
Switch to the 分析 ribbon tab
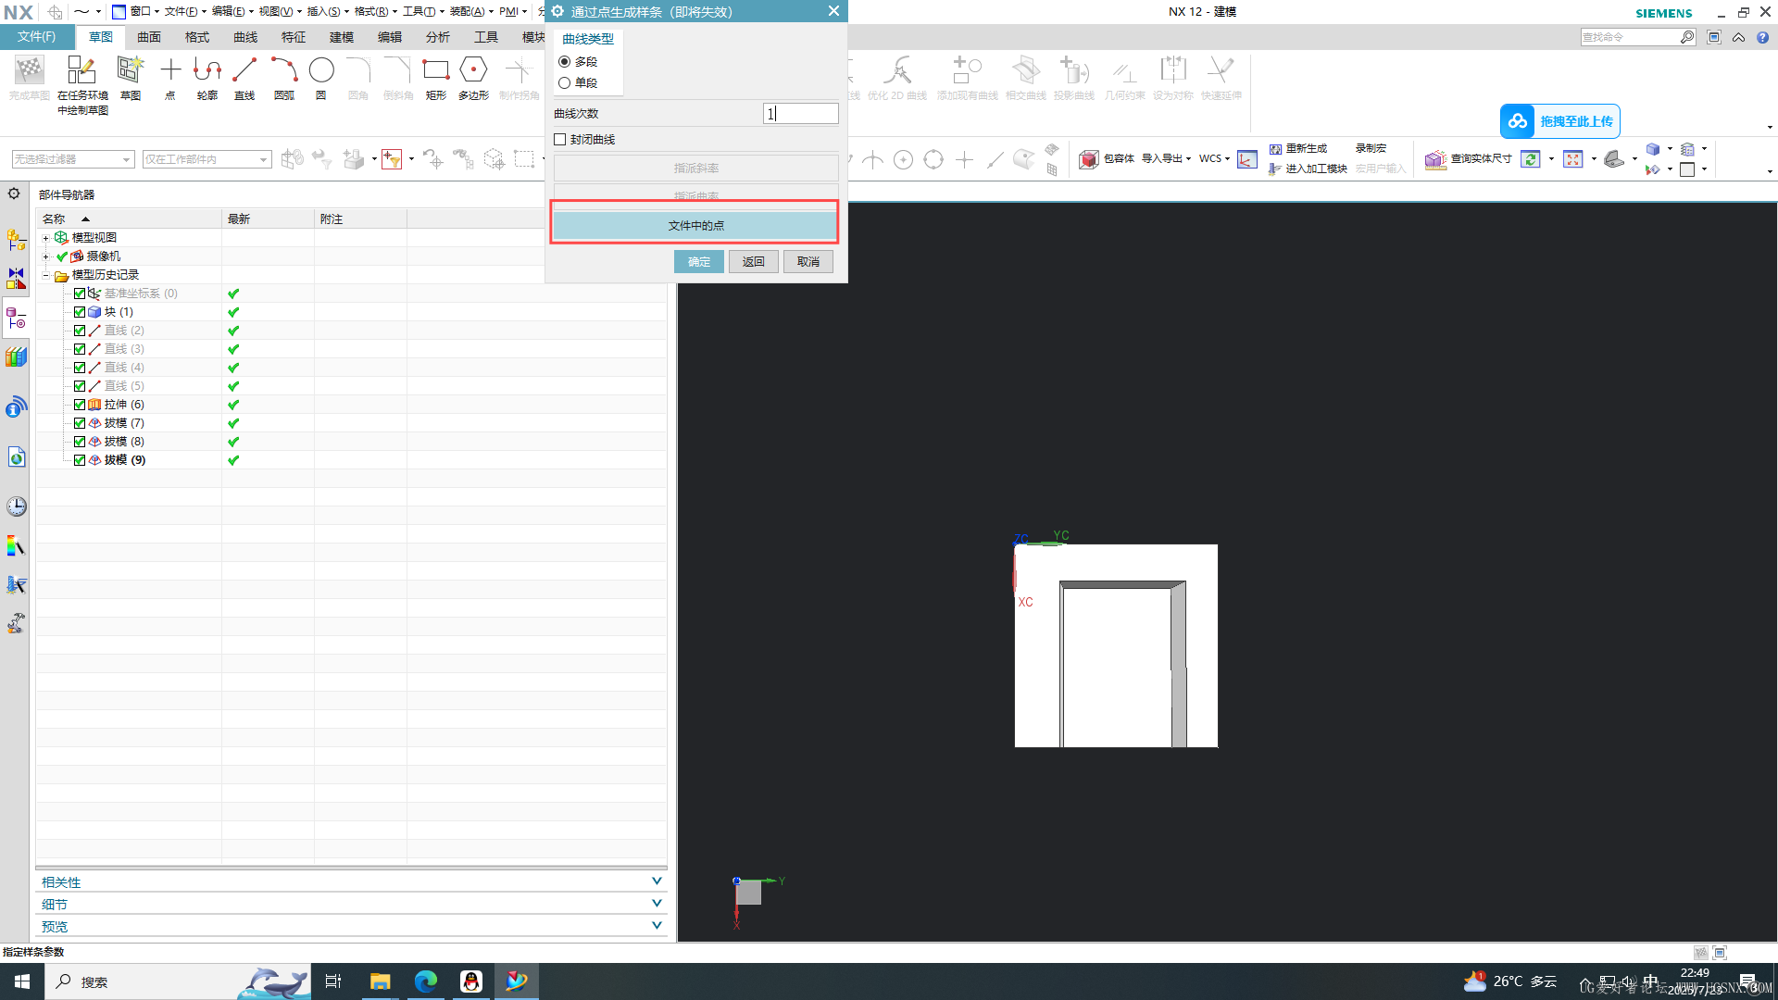pos(438,37)
